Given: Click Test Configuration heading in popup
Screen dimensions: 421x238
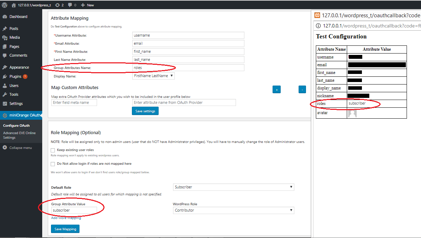Looking at the screenshot, I should pyautogui.click(x=341, y=37).
